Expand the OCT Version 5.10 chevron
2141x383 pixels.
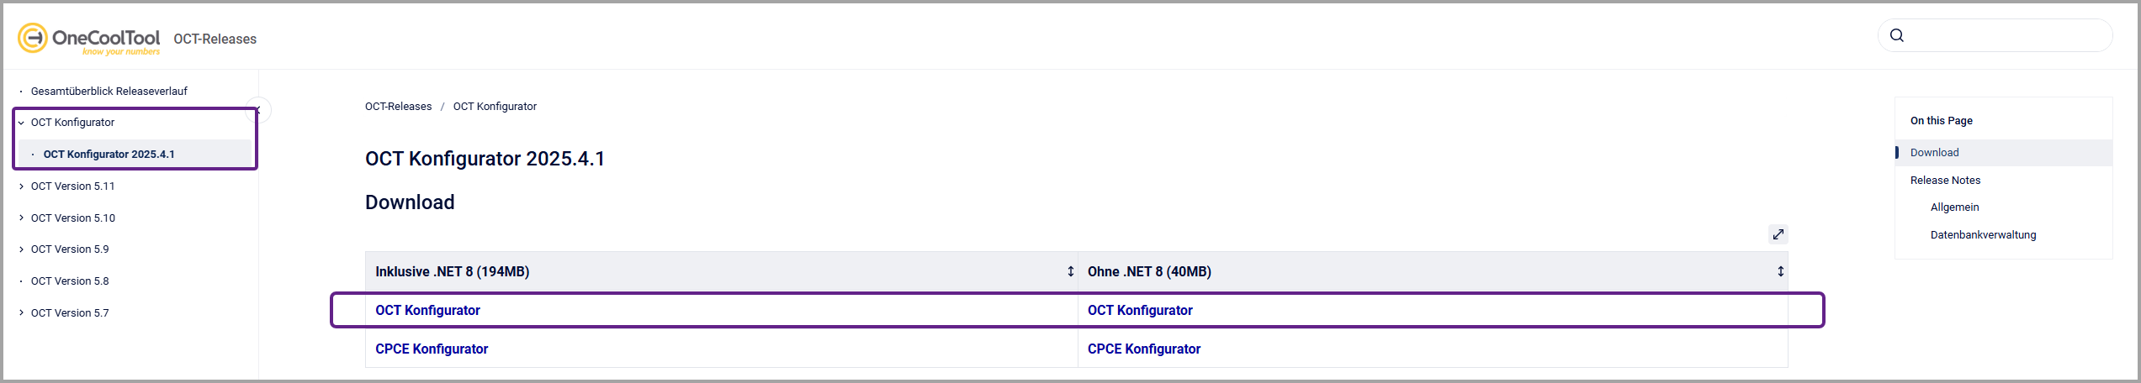pyautogui.click(x=21, y=218)
